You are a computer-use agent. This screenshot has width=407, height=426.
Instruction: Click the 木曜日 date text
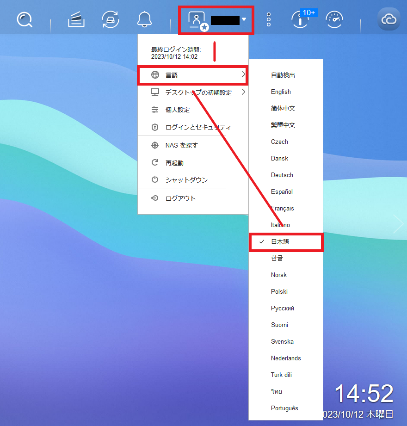click(x=380, y=414)
